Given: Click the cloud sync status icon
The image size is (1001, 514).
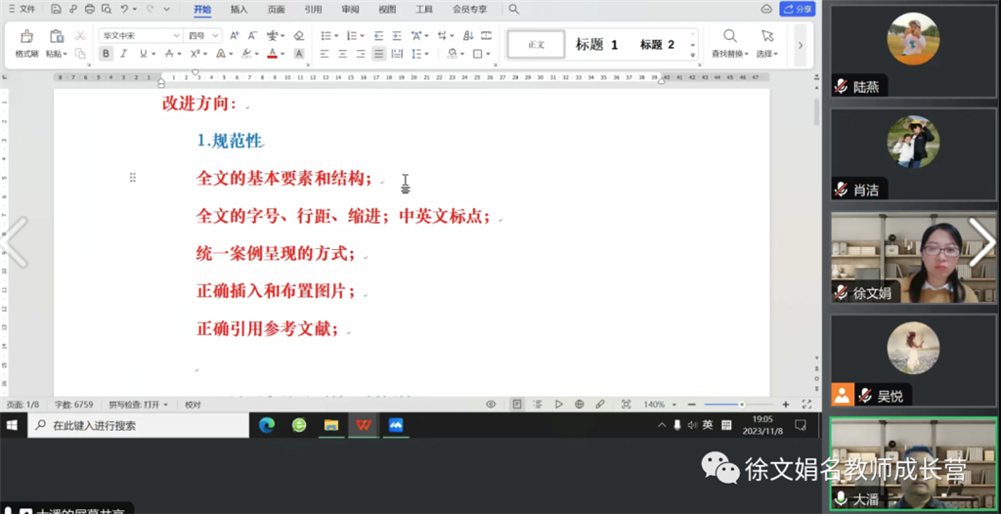Looking at the screenshot, I should point(766,9).
